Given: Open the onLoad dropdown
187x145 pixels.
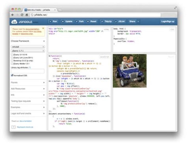Looking at the screenshot, I should click(28, 47).
